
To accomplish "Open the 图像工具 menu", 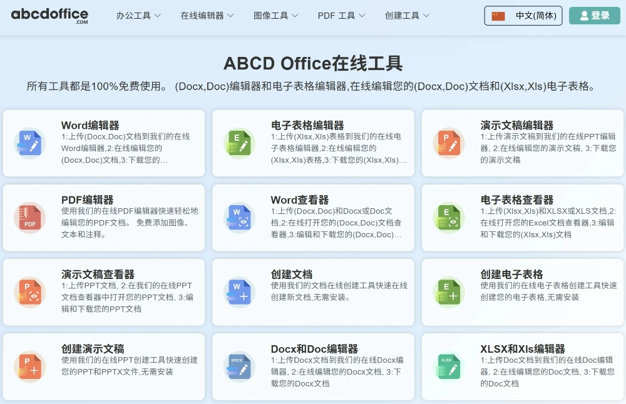I will click(272, 16).
